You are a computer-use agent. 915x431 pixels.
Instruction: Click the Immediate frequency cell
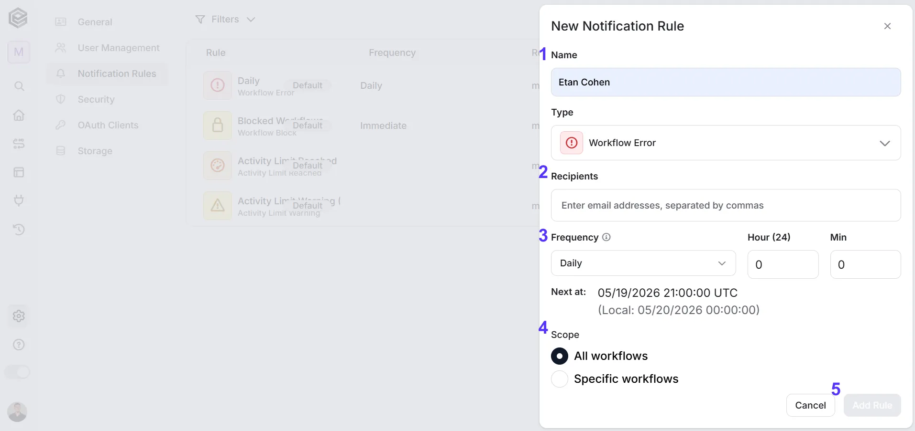pos(384,126)
